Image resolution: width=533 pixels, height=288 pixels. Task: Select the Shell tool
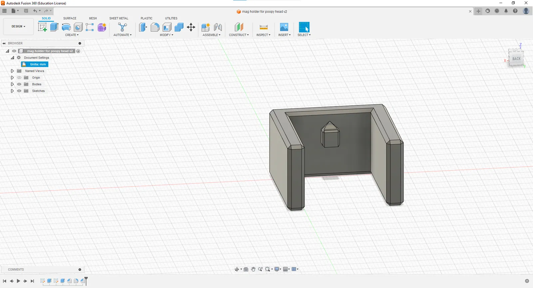[x=167, y=27]
